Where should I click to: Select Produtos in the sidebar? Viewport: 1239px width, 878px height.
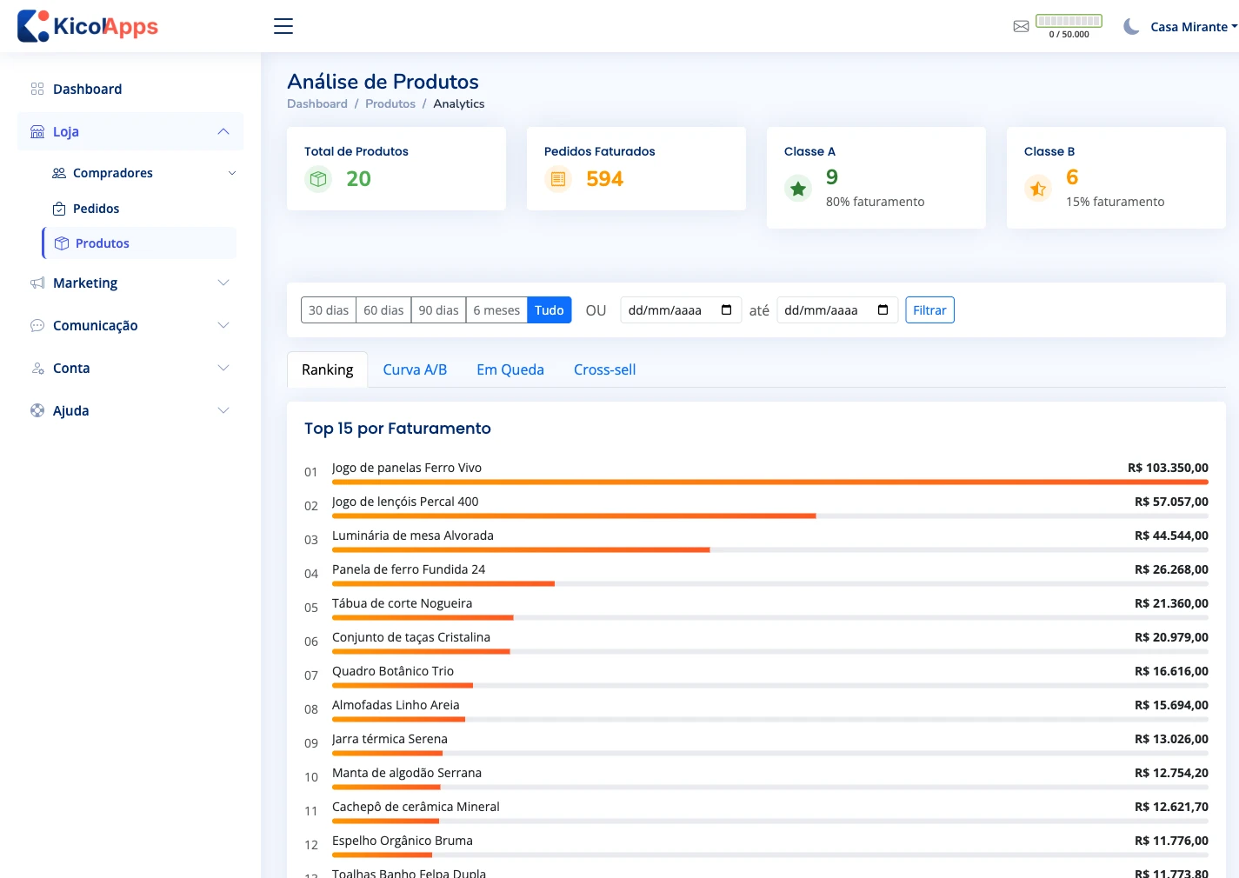(x=139, y=243)
